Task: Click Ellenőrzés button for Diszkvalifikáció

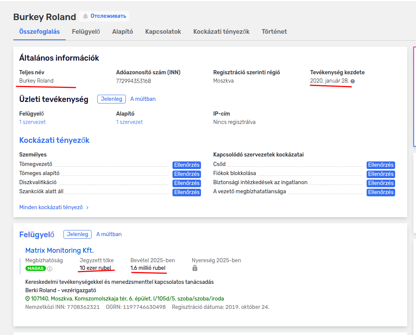Action: [x=187, y=183]
